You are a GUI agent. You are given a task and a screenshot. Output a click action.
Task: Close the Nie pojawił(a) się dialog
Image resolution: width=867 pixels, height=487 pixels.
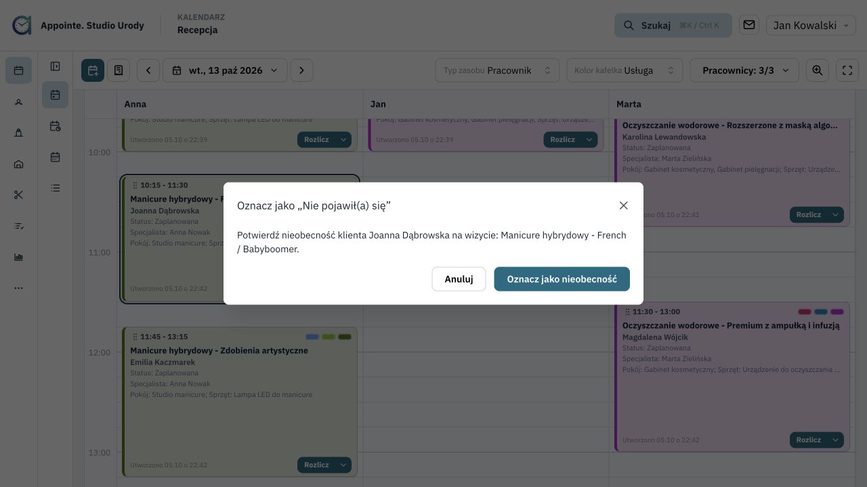624,206
